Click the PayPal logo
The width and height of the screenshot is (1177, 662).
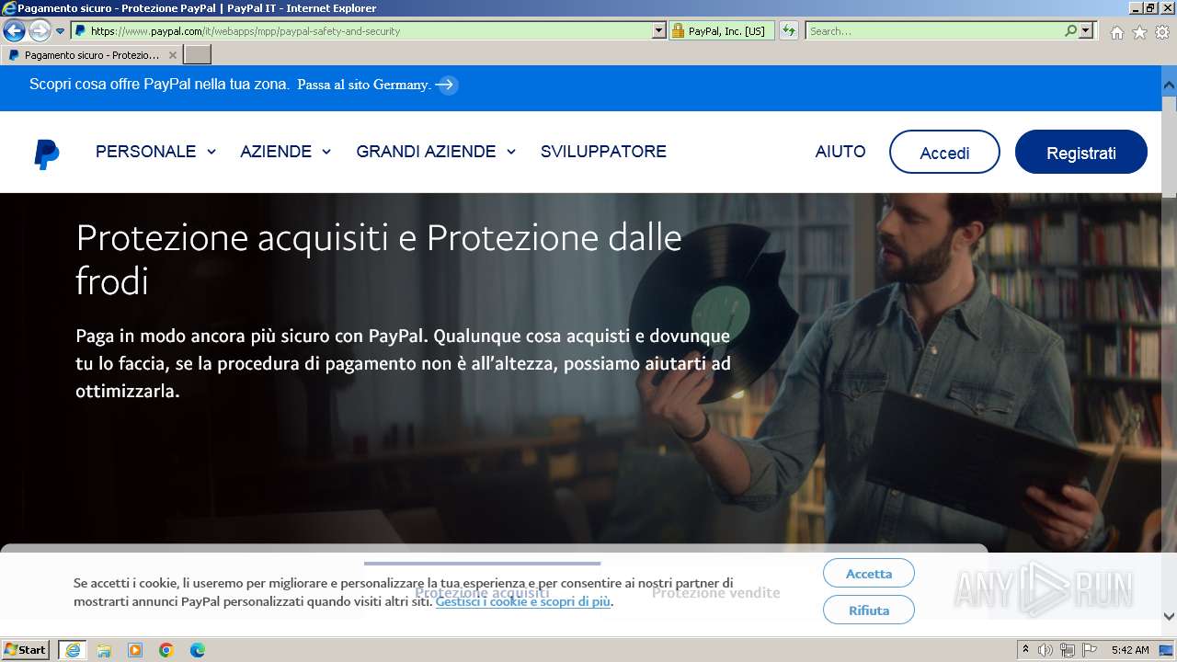(47, 154)
